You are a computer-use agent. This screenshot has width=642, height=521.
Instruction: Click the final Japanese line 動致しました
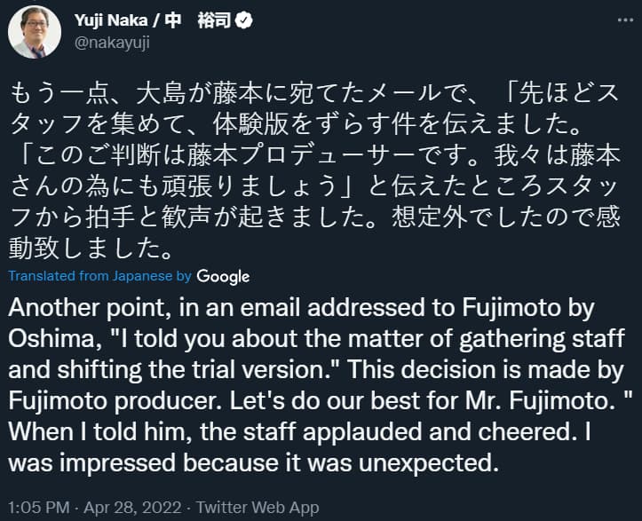90,249
